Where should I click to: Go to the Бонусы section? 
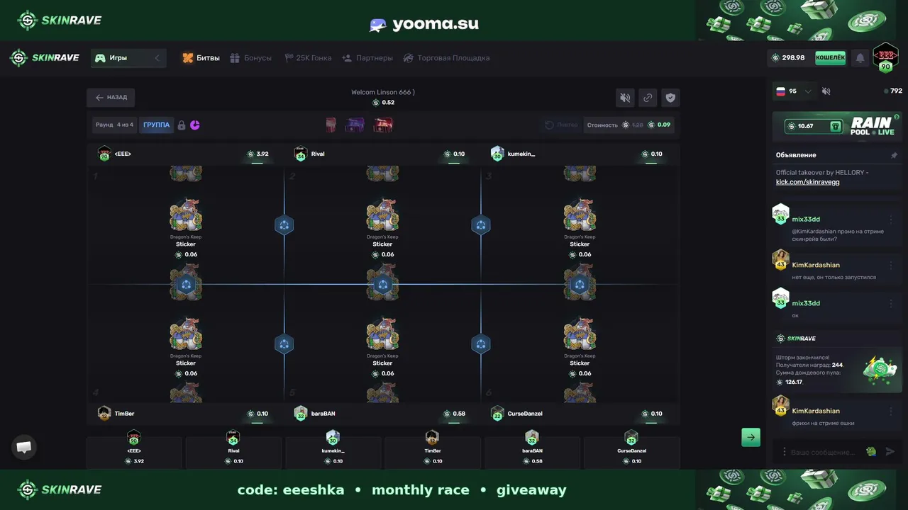pos(251,58)
